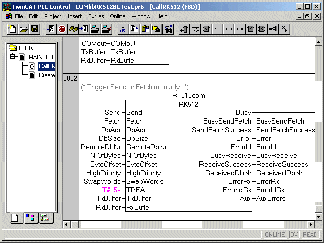Open the File menu
Viewport: 324px width, 243px height.
point(19,16)
